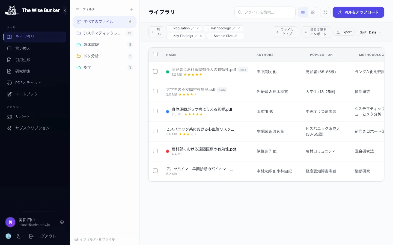This screenshot has width=393, height=245.
Task: Give 大学生の不安障害有病率.pdf a five-star rating
Action: 195,94
